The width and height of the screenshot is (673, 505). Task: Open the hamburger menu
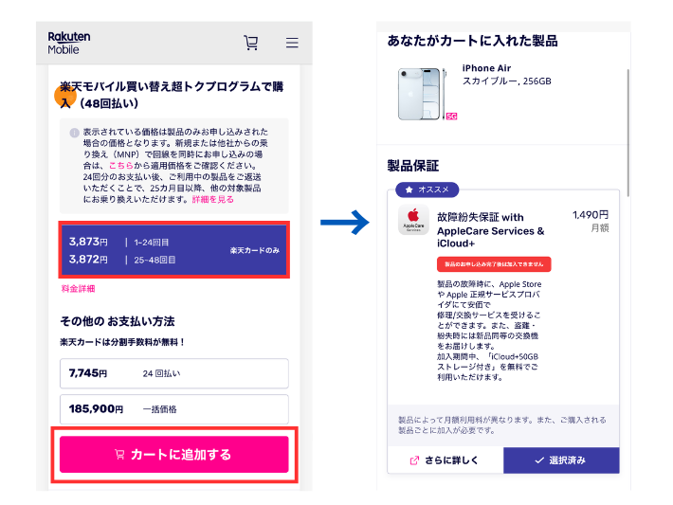tap(292, 43)
